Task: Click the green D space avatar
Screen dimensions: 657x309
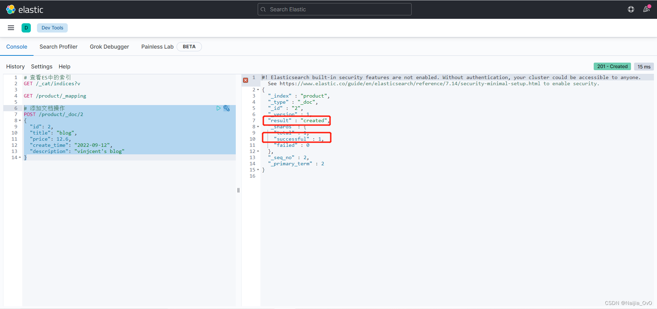Action: point(26,28)
